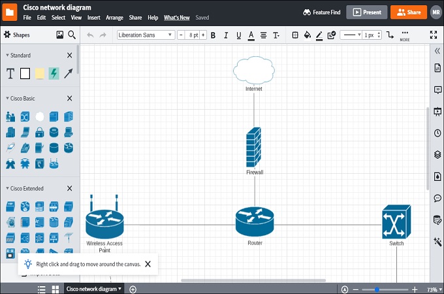Image resolution: width=444 pixels, height=294 pixels.
Task: Click the Present button
Action: pos(366,12)
